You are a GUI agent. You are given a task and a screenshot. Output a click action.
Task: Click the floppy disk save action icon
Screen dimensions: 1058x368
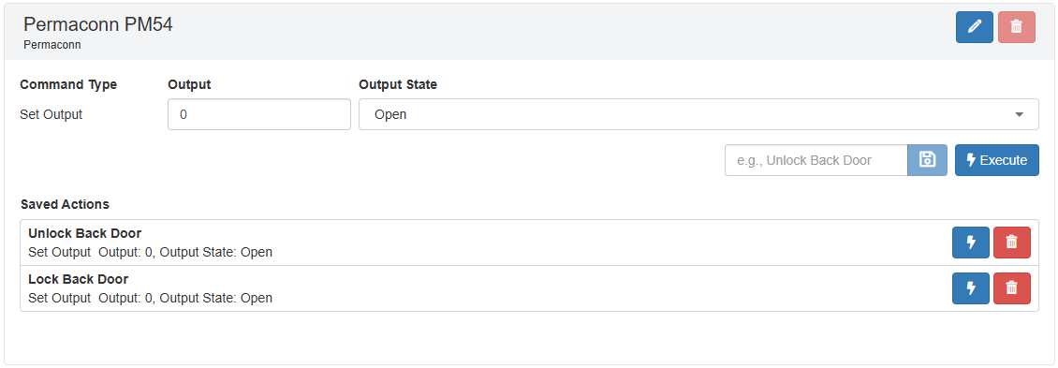(927, 160)
